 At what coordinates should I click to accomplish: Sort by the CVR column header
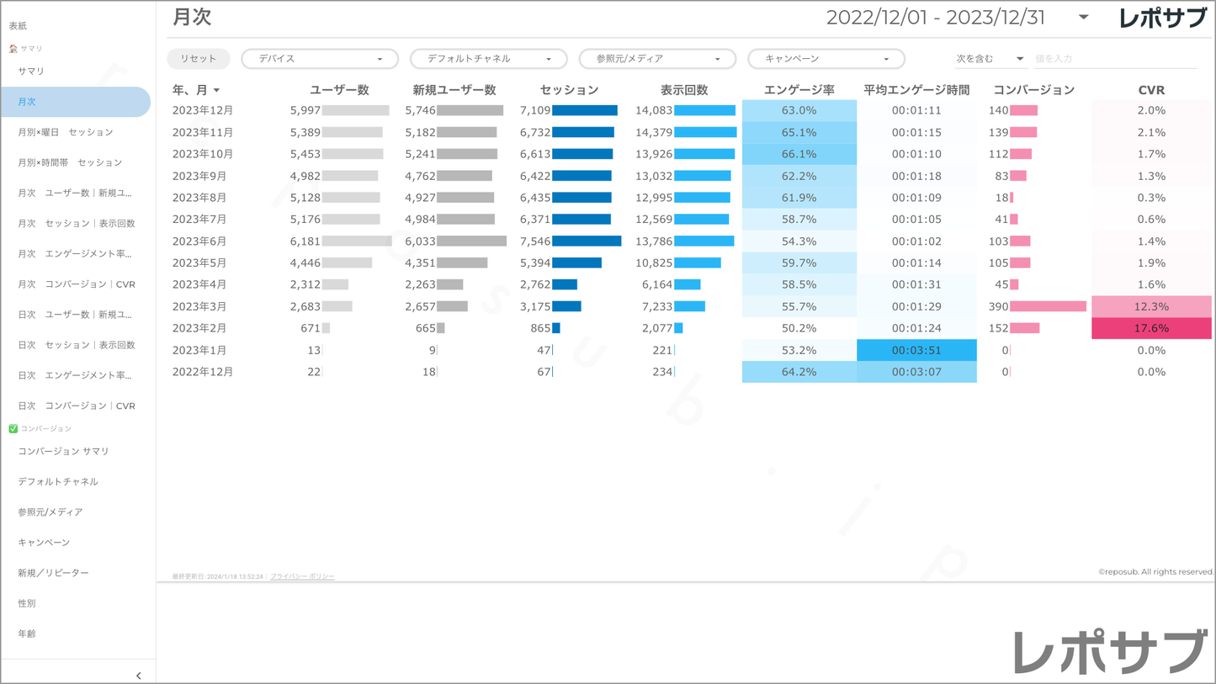(x=1150, y=90)
